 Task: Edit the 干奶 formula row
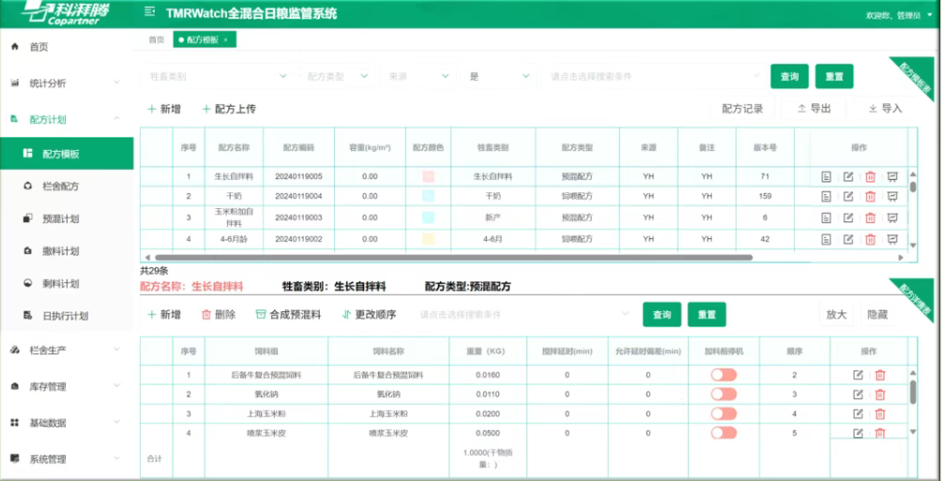click(848, 197)
